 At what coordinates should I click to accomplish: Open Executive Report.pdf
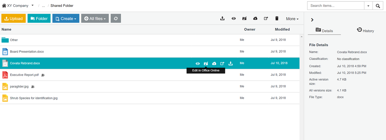coord(24,75)
